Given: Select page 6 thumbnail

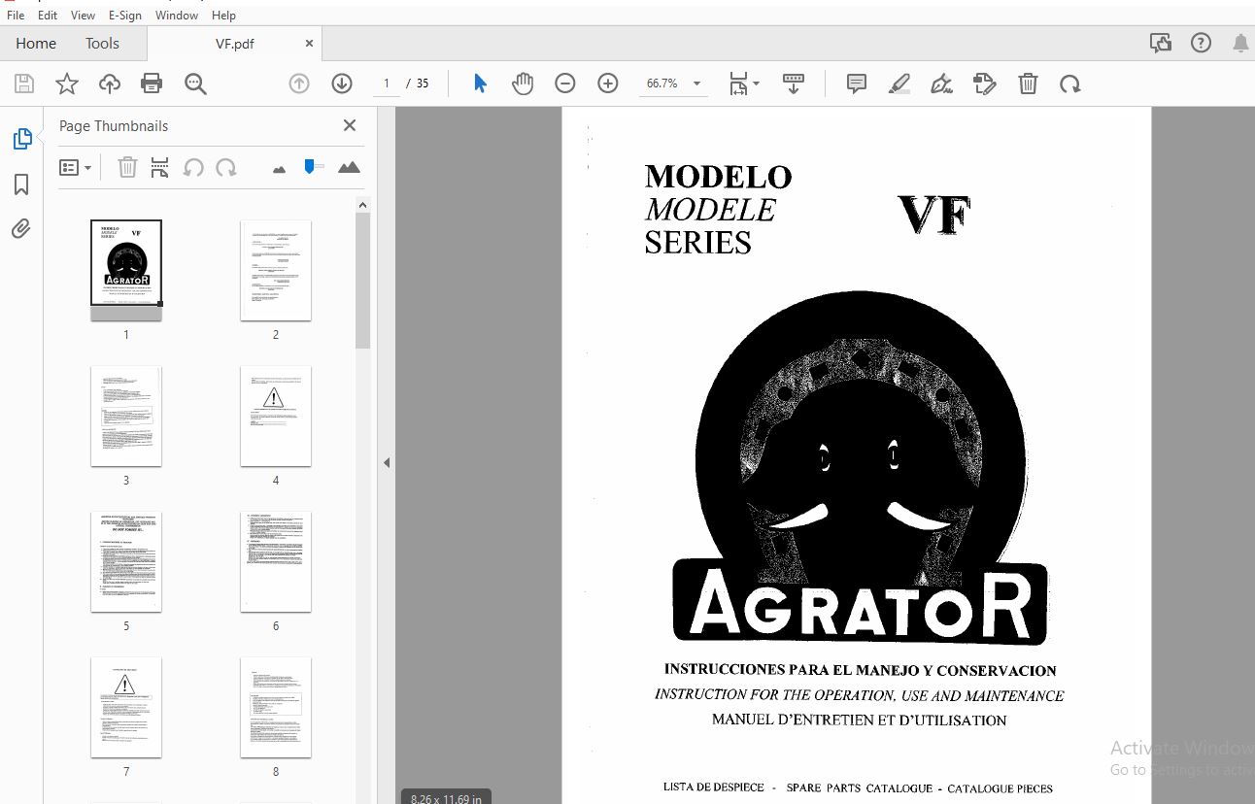Looking at the screenshot, I should (x=276, y=561).
